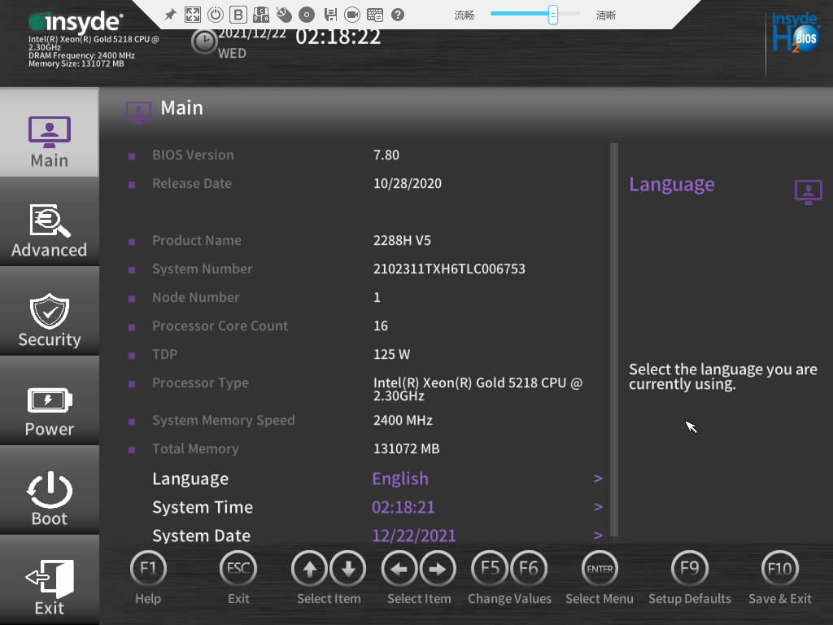Select the Exit tab in sidebar
The width and height of the screenshot is (833, 625).
pos(49,586)
